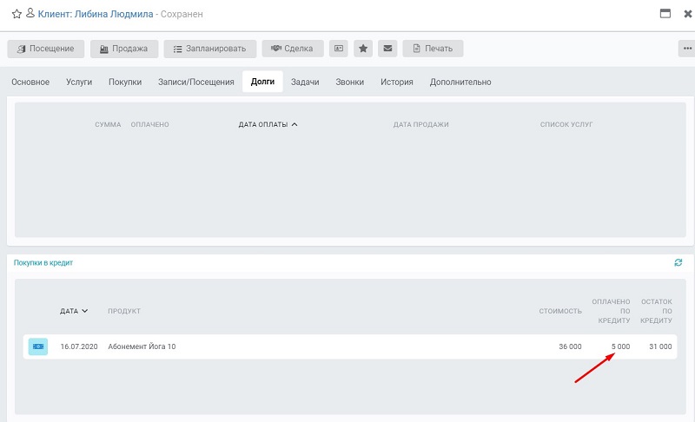Switch to the Записи/Посещения tab
The height and width of the screenshot is (422, 695).
196,82
